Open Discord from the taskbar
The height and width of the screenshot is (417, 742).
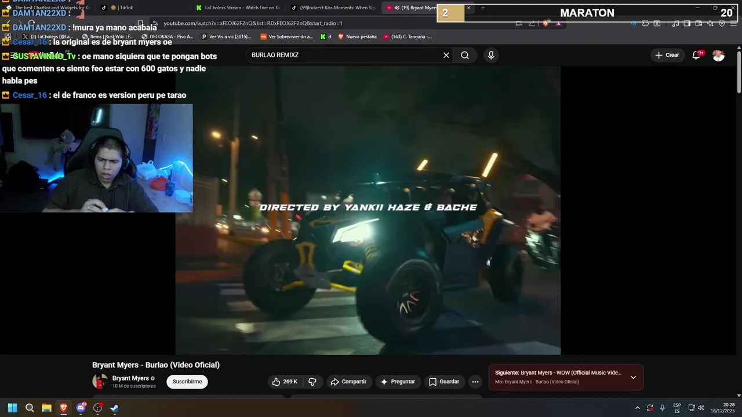tap(81, 408)
